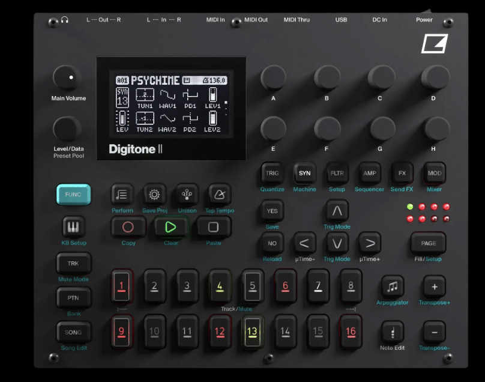Viewport: 485px width, 382px height.
Task: Select the KB Setup keyboard icon
Action: [x=73, y=227]
